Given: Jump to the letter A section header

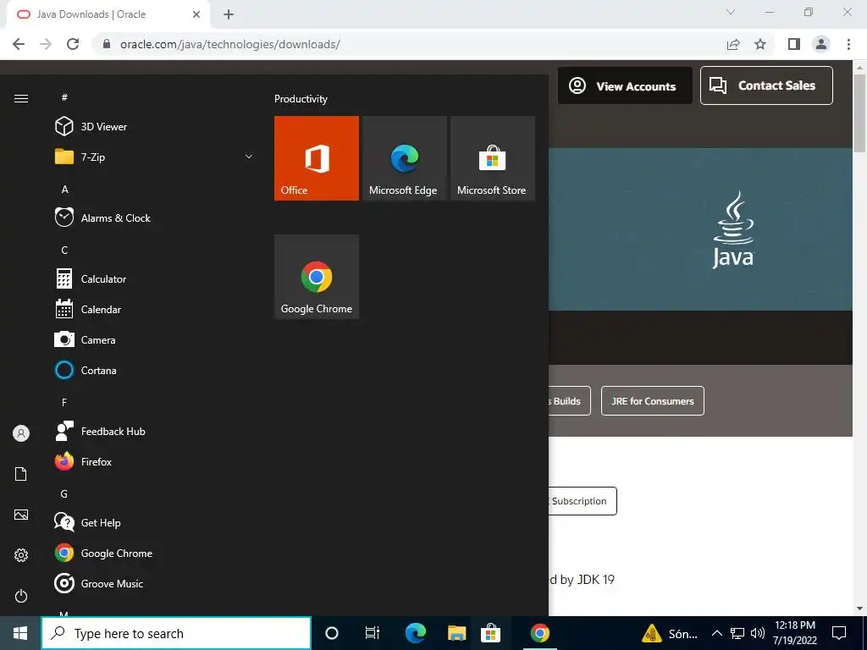Looking at the screenshot, I should [x=64, y=189].
